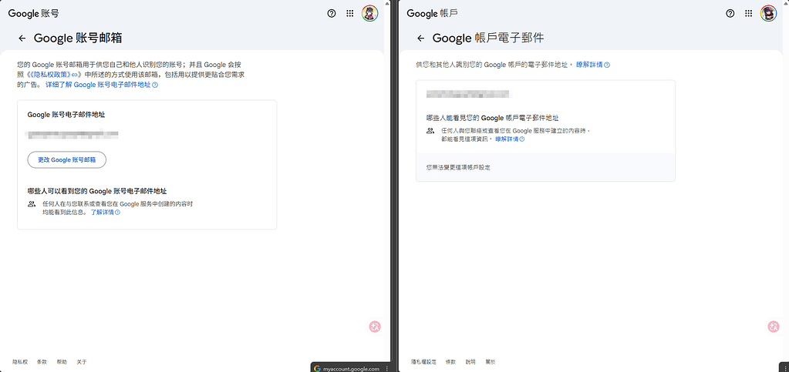This screenshot has height=372, width=789.
Task: Open the 瞭解詳情 link after 都能看見這項資訊
Action: click(510, 139)
